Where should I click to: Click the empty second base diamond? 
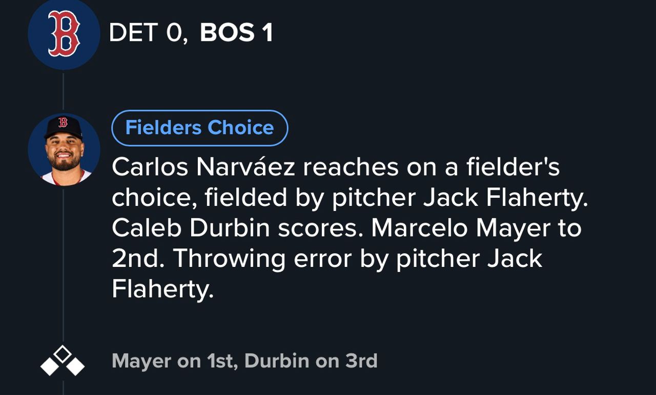pyautogui.click(x=63, y=354)
